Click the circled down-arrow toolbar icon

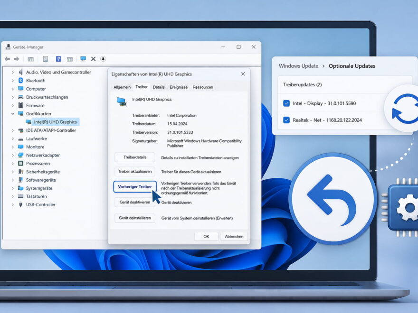click(103, 59)
